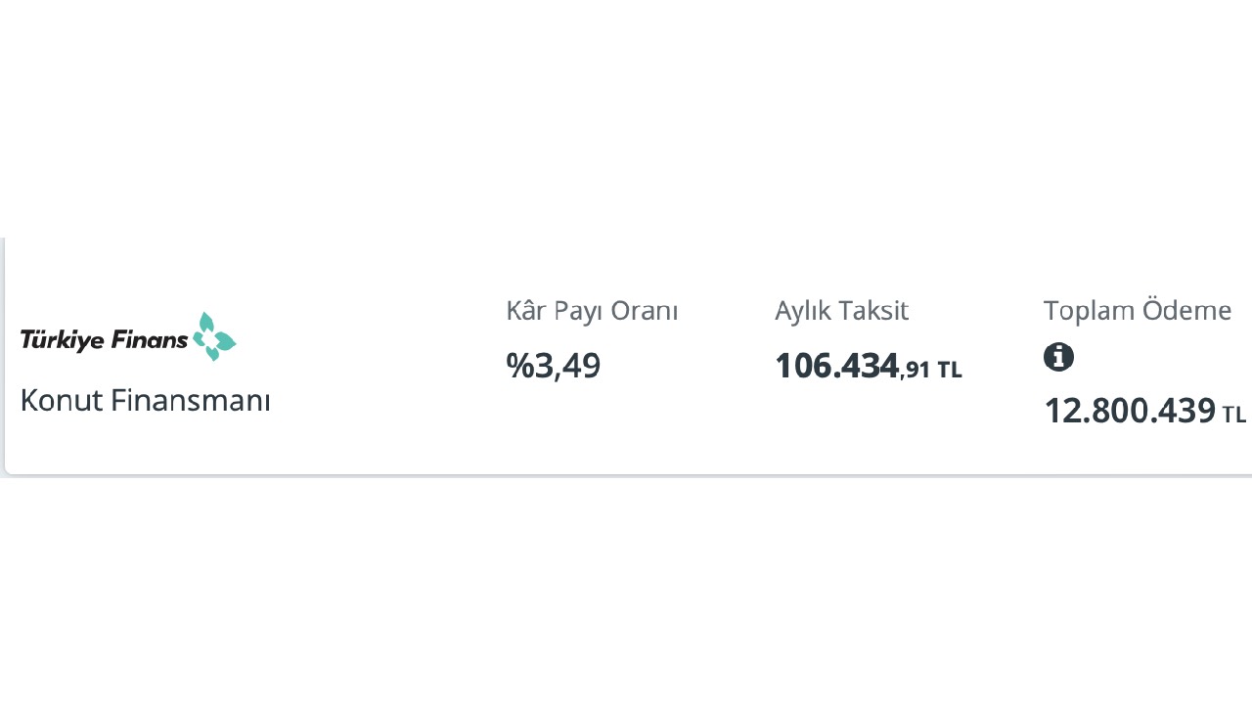Click the percent symbol before 3,49
1252x704 pixels.
(517, 365)
